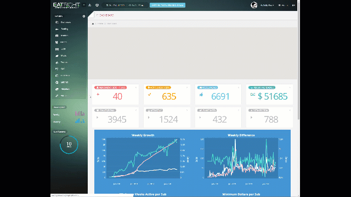This screenshot has height=197, width=351.
Task: Click the pink weekly mini bar chart in sidebar
Action: tap(80, 113)
